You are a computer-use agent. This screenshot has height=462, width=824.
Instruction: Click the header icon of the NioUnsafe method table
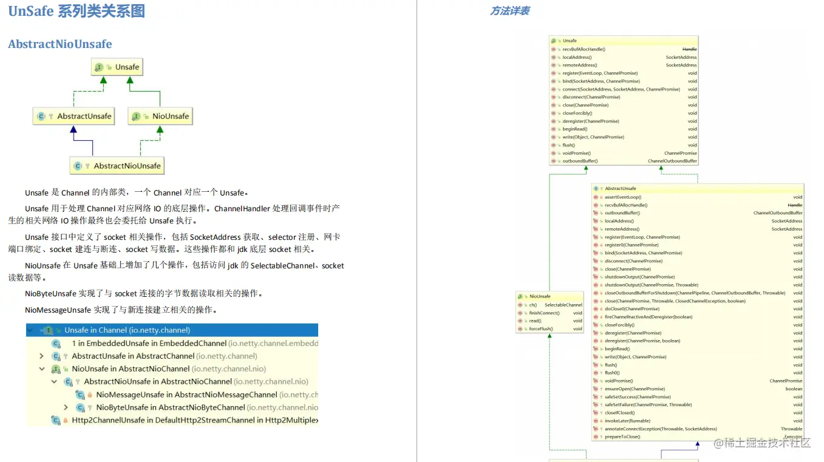(520, 296)
